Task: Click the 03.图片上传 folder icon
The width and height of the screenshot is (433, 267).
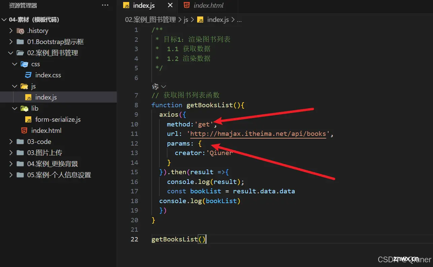Action: point(21,153)
